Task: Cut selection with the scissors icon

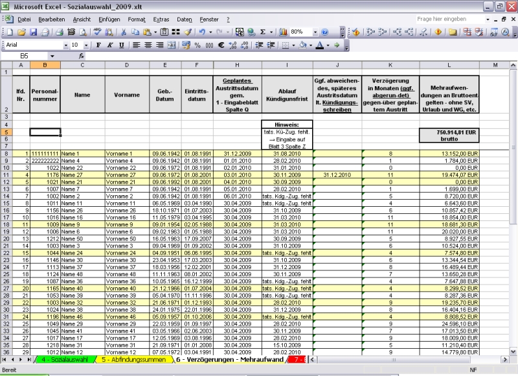Action: [124, 32]
